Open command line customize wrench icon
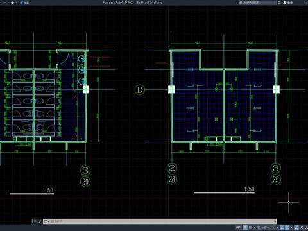Viewport: 308px width, 231px height. click(40, 221)
